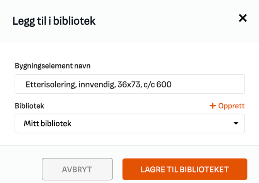Click the Bygningselement navn input field

(x=129, y=84)
